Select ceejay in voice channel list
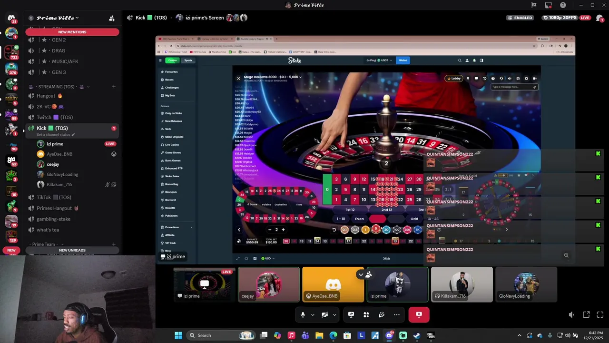 click(77, 164)
